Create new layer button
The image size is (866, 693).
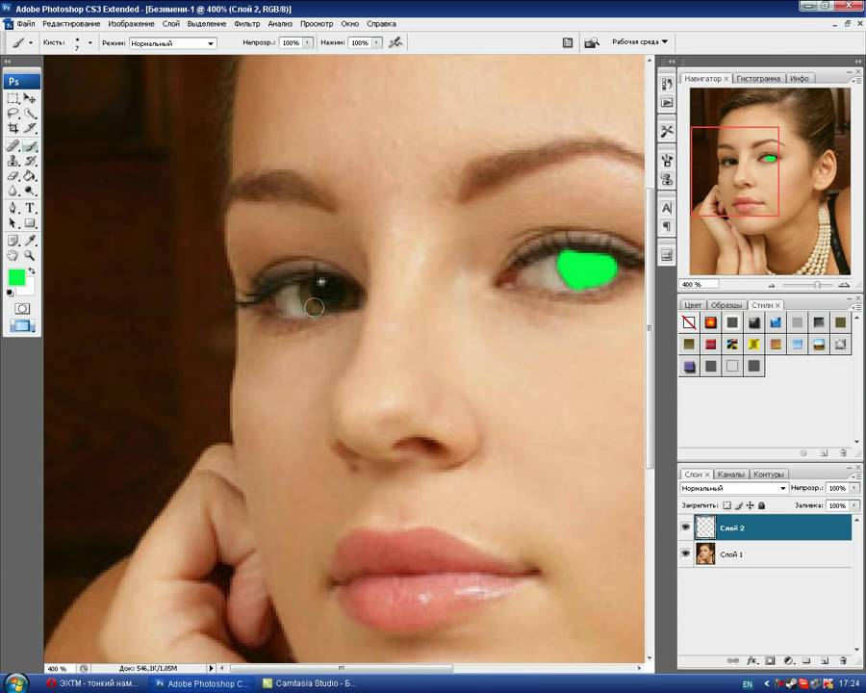pyautogui.click(x=825, y=660)
